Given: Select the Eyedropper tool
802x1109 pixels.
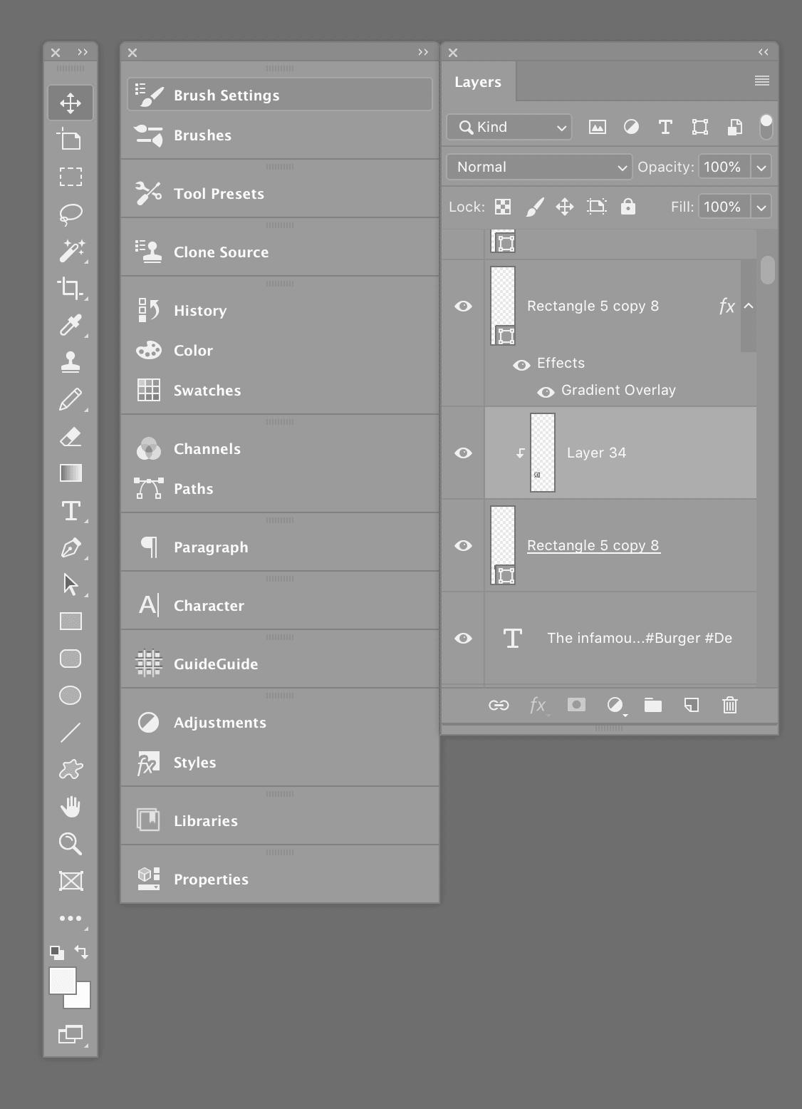Looking at the screenshot, I should [71, 325].
